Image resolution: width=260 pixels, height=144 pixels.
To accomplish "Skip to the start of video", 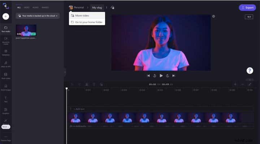I will [148, 76].
